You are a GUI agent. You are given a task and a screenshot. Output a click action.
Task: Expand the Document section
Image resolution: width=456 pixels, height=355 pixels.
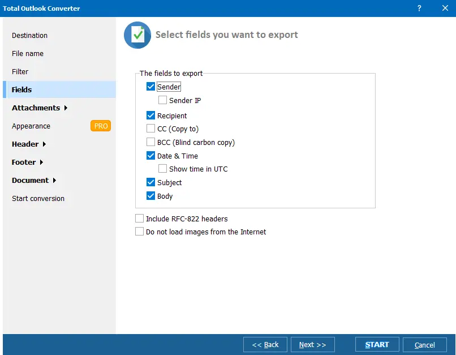(x=30, y=180)
